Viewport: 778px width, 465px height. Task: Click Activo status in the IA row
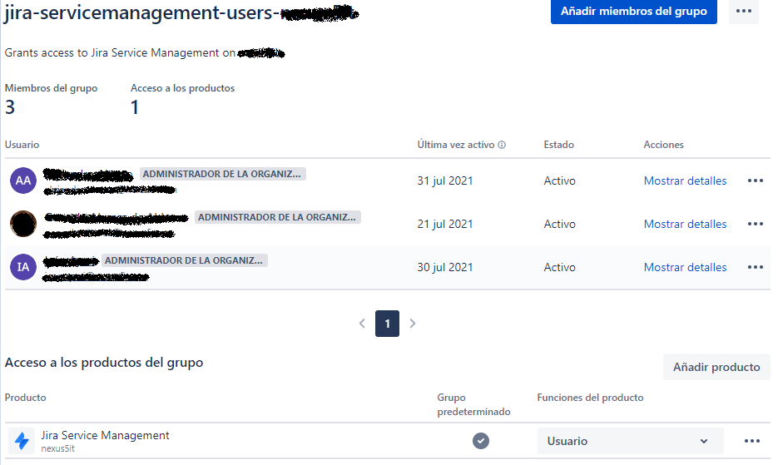pos(560,267)
